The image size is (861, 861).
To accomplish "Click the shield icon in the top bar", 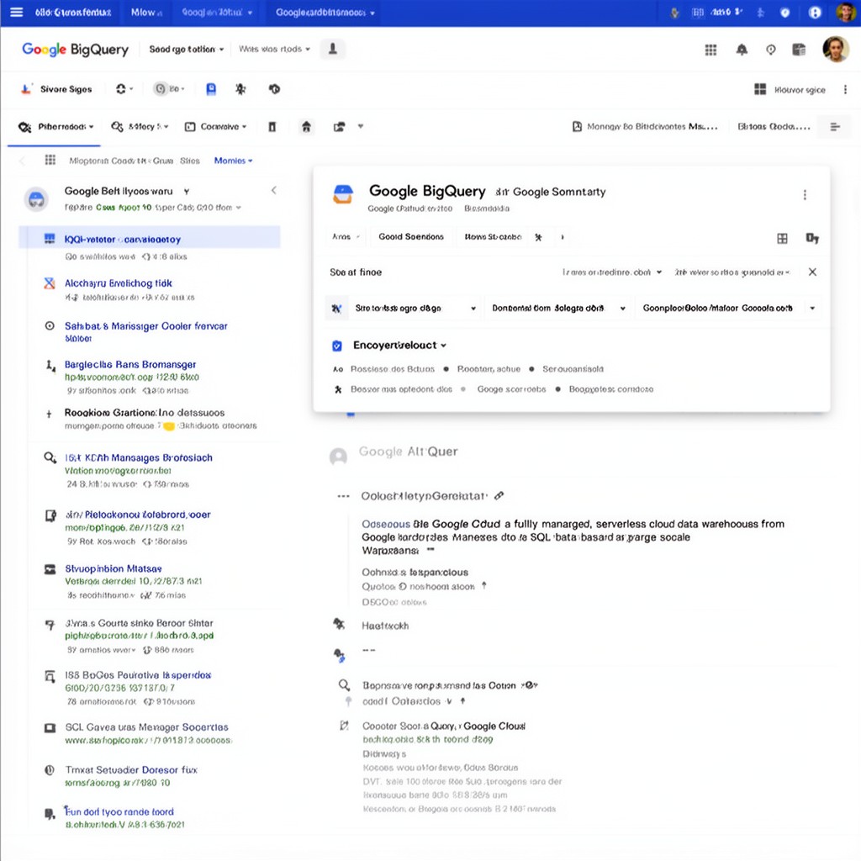I will tap(784, 13).
